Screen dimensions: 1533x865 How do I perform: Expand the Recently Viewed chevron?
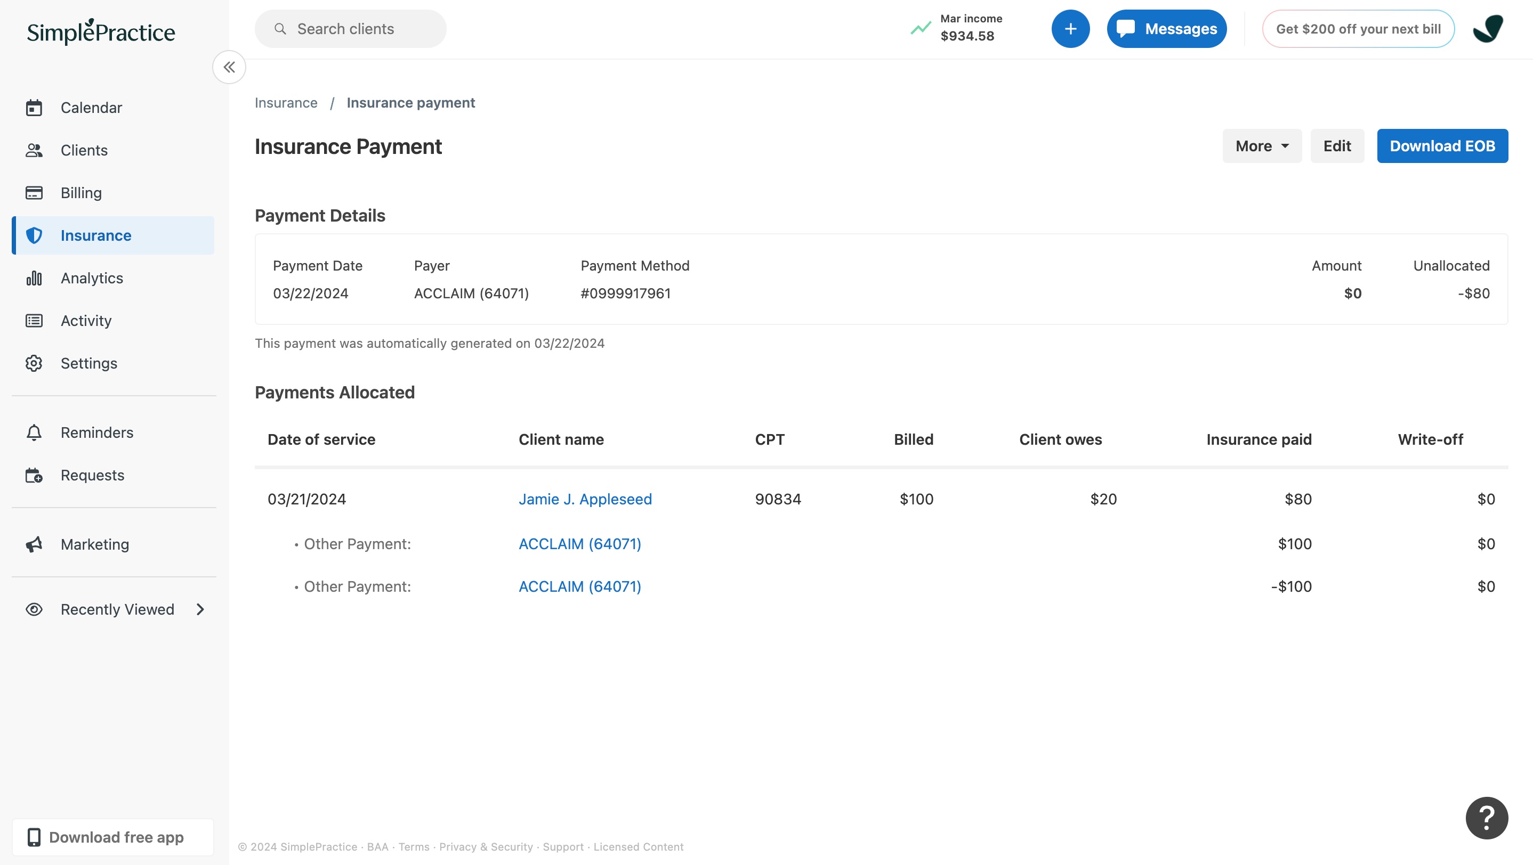tap(200, 609)
